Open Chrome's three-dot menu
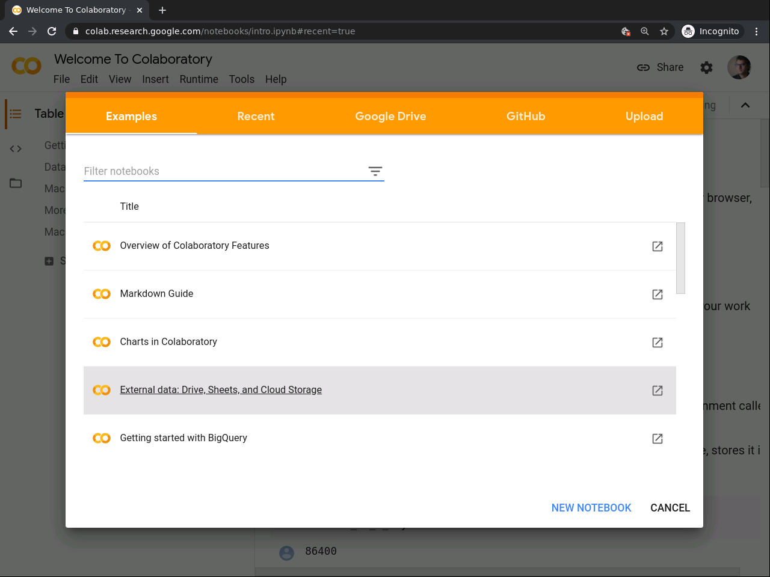 point(757,31)
